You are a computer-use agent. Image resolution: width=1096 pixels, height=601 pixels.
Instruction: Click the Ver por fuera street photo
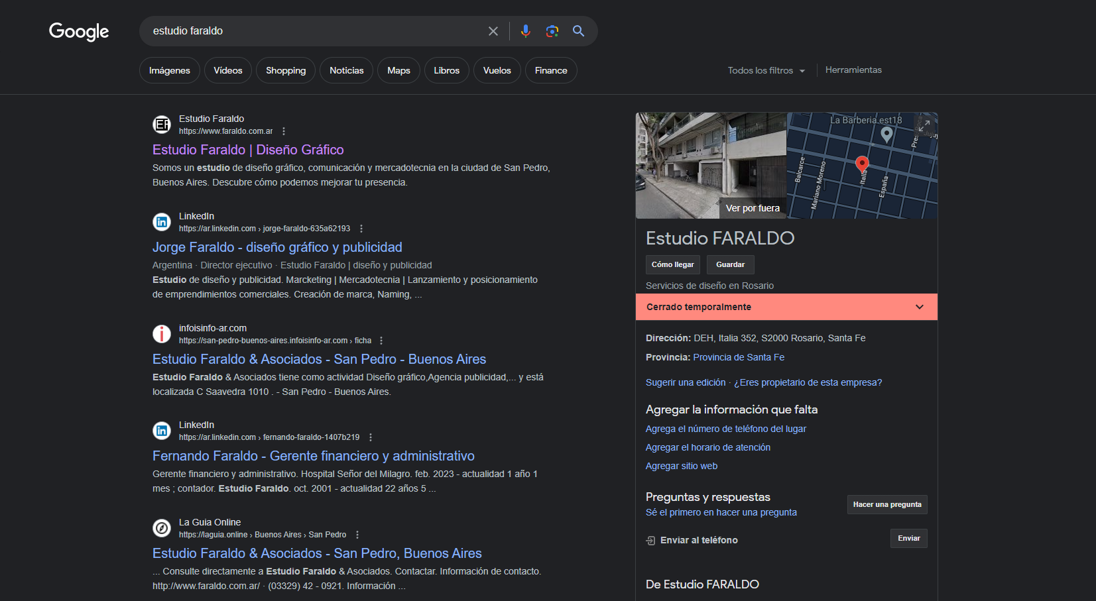pos(711,166)
